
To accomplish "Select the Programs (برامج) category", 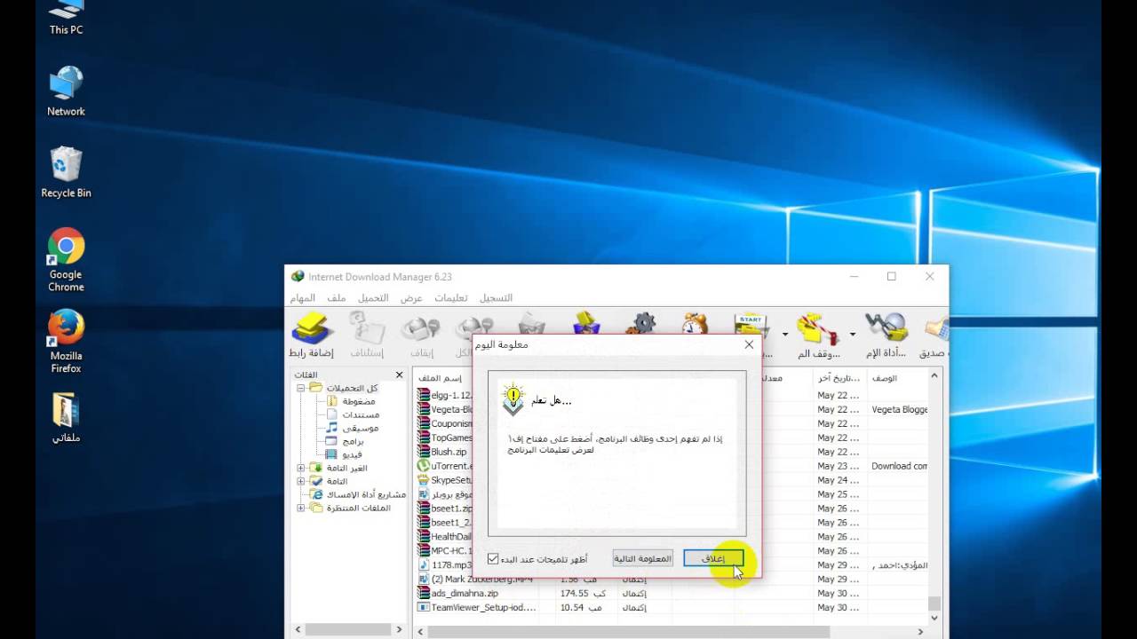I will pyautogui.click(x=345, y=441).
